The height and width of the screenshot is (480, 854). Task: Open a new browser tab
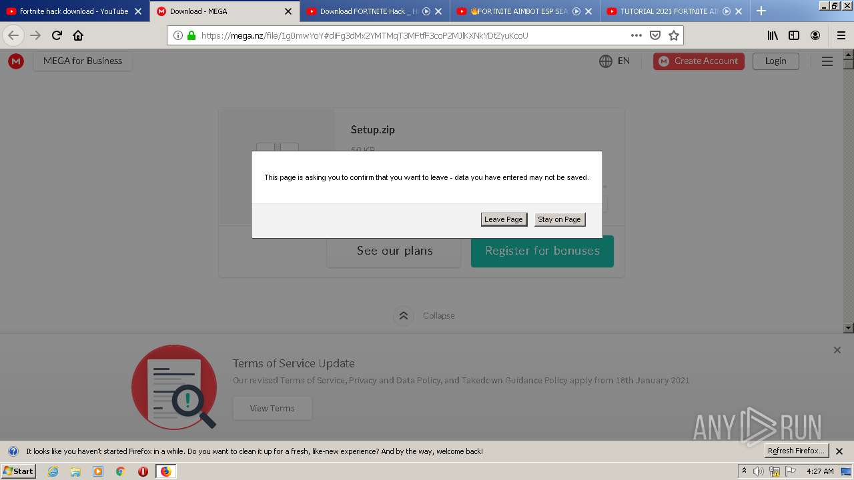(x=761, y=11)
